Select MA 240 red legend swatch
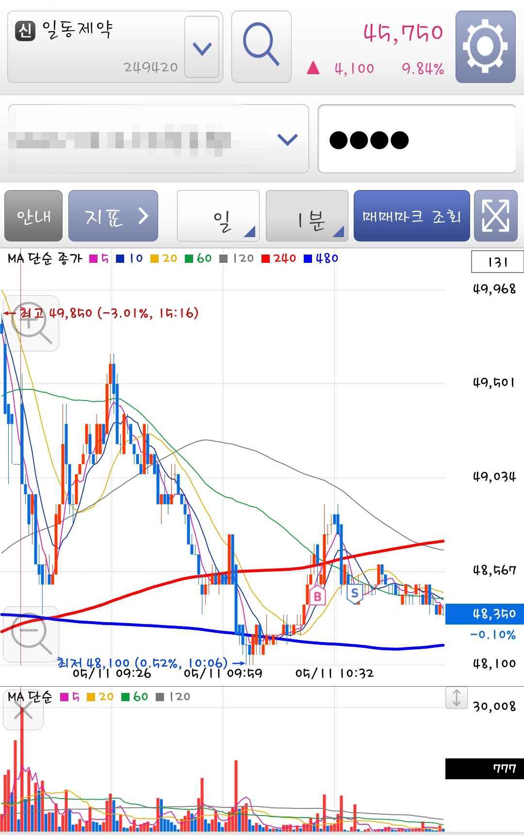Viewport: 524px width, 835px height. 265,259
